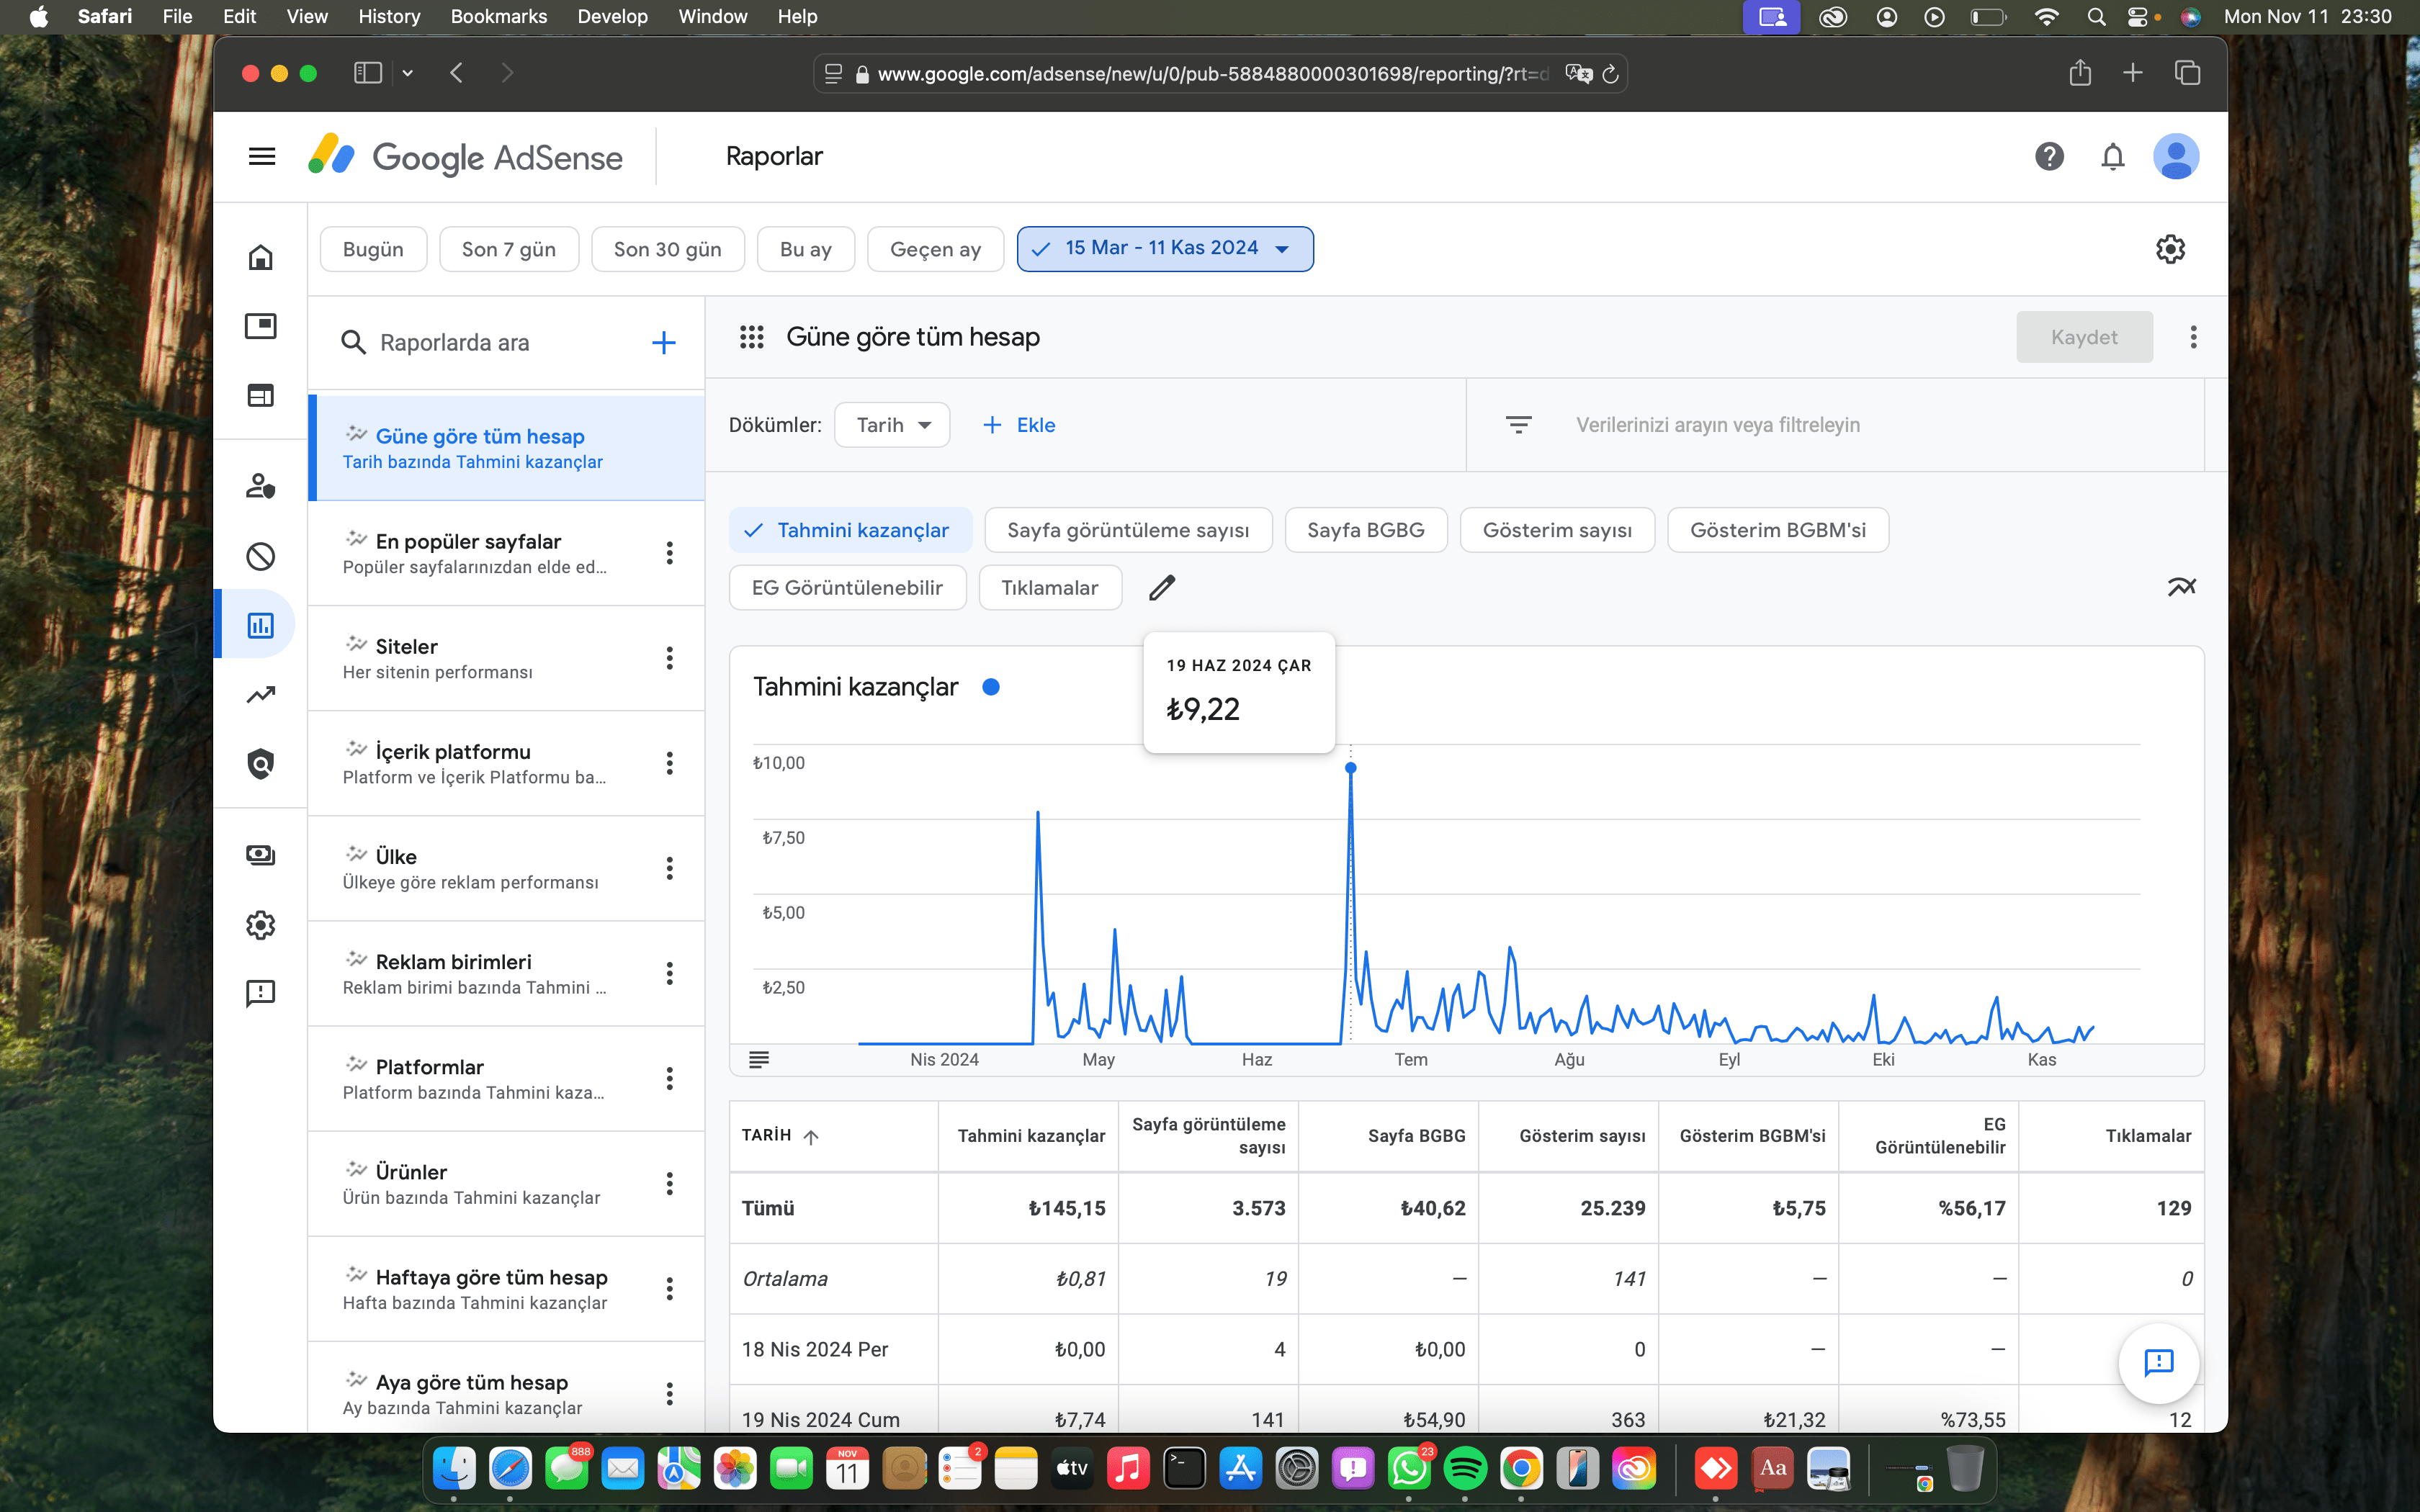Select the Son 7 gün date chip
The image size is (2420, 1512).
click(x=509, y=249)
